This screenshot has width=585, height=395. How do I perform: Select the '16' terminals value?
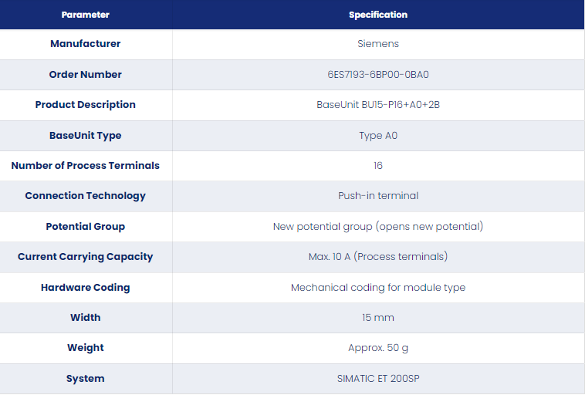(378, 165)
